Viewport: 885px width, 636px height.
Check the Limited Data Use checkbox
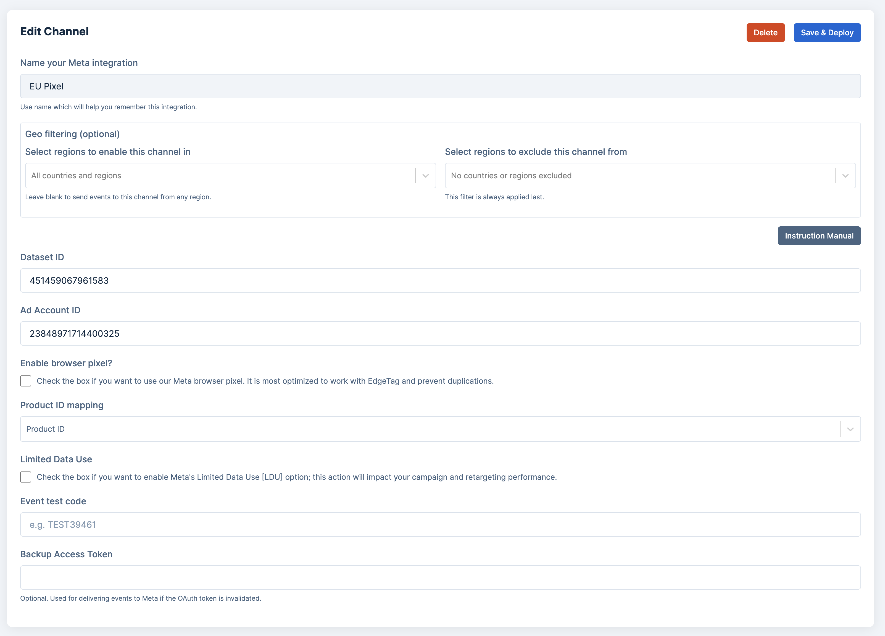coord(26,477)
